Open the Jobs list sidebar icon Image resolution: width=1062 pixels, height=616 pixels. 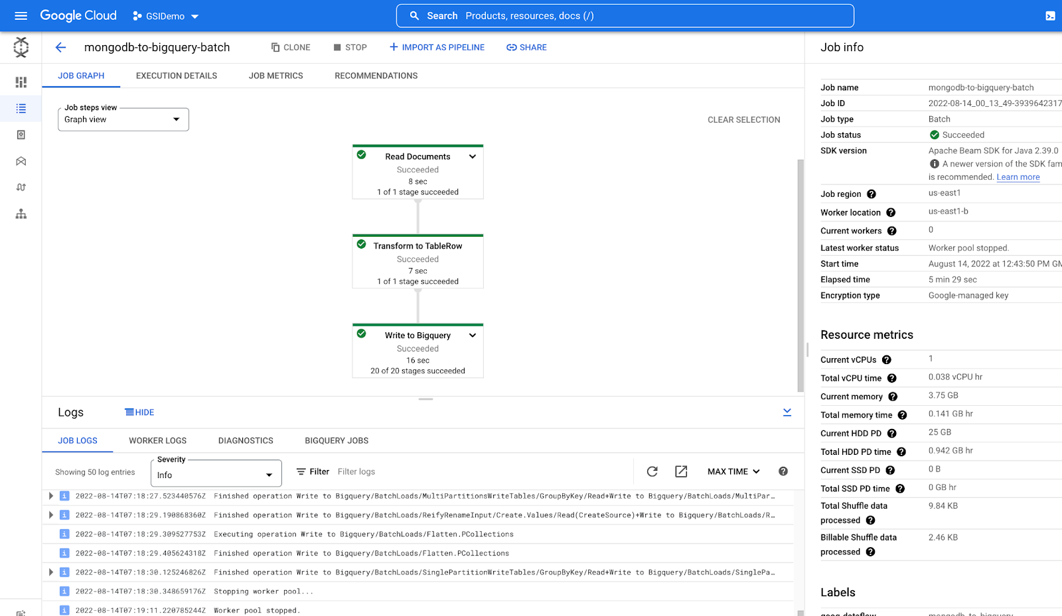tap(21, 108)
